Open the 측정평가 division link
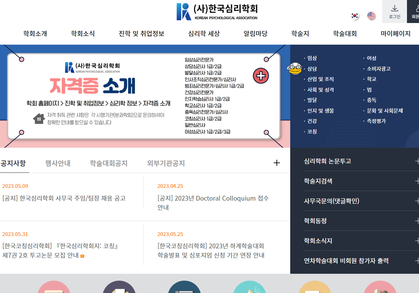The image size is (419, 293). [376, 121]
